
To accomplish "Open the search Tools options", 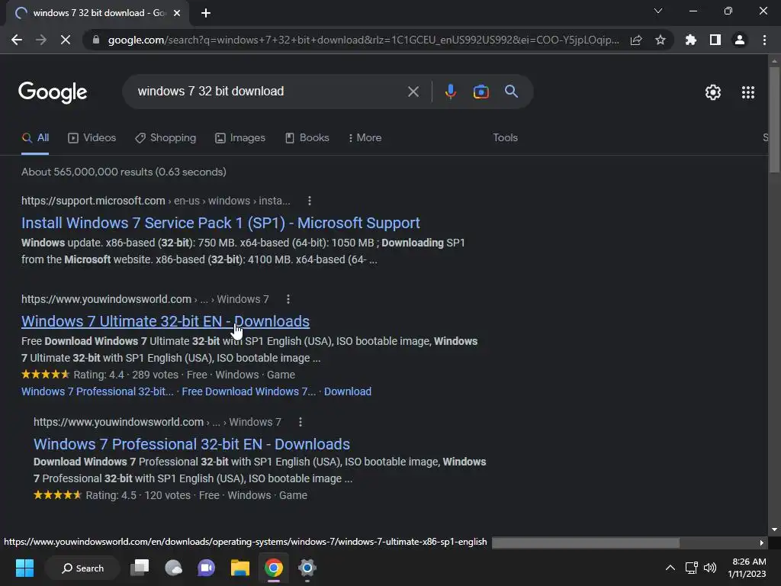I will [505, 138].
